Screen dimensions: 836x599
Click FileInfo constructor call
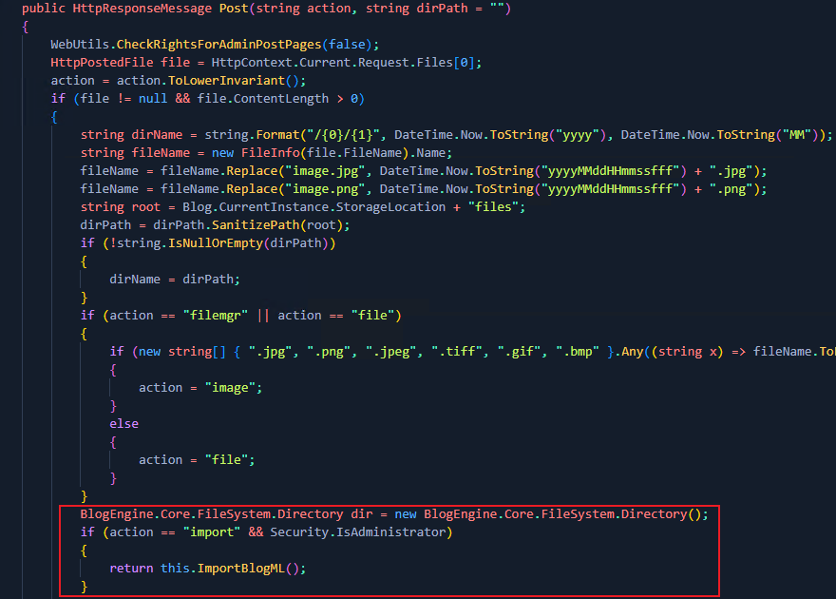(x=271, y=152)
